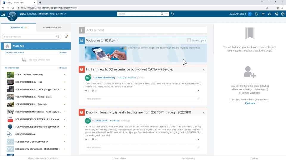Open the Privacy Policy link
This screenshot has width=286, height=161.
188,158
